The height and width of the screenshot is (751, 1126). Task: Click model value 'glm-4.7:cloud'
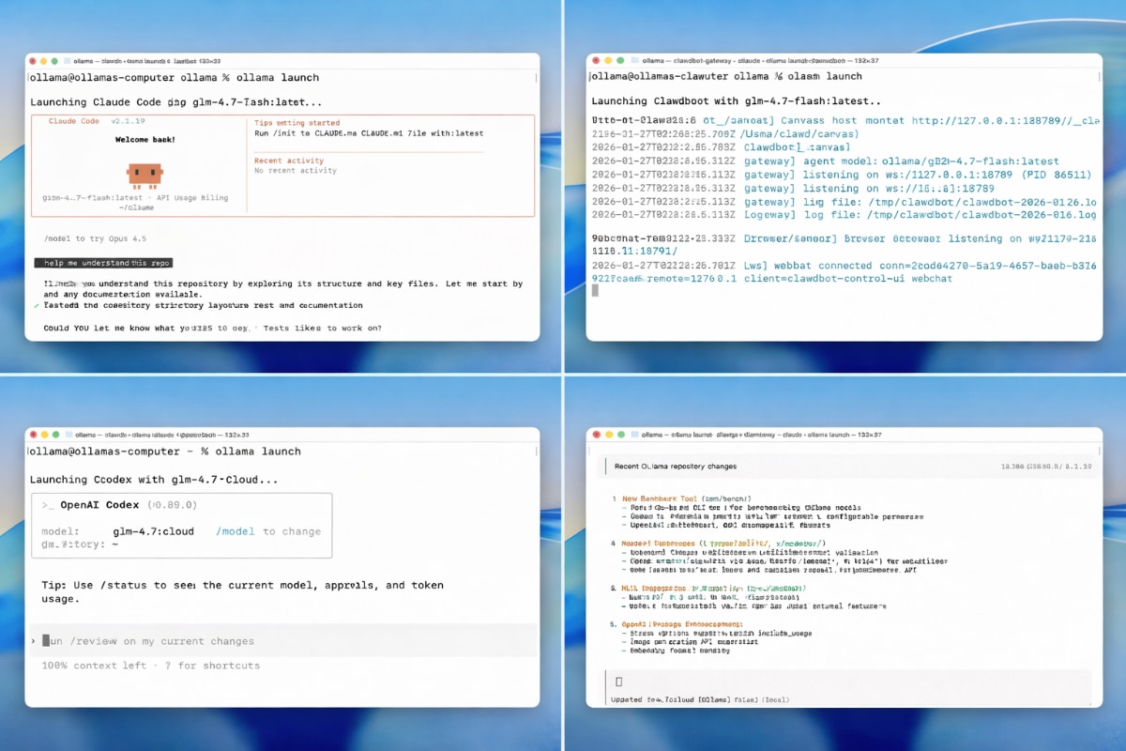(154, 531)
